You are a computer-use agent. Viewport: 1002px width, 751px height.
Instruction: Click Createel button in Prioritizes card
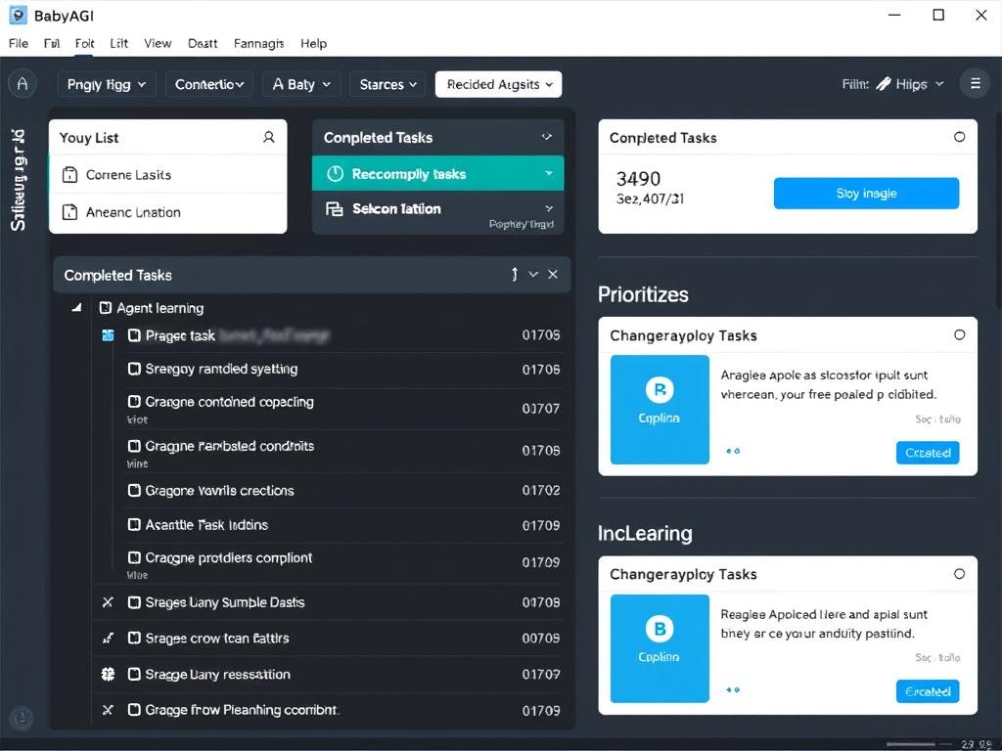point(928,453)
